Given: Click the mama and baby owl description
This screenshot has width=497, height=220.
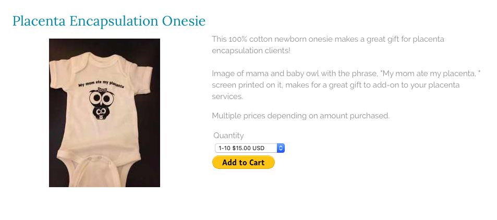Looking at the screenshot, I should coord(346,85).
